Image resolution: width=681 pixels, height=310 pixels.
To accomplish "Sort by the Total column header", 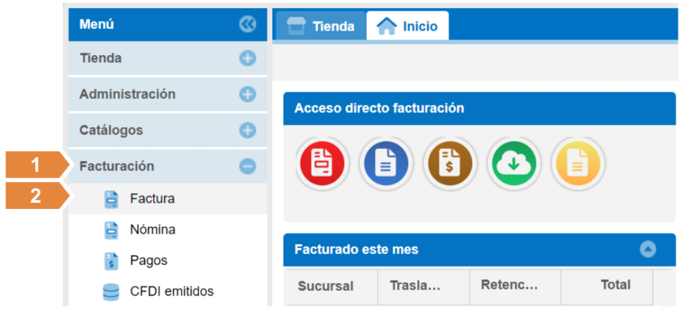I will [x=615, y=285].
